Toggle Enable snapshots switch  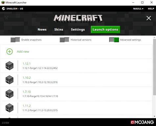[x=15, y=40]
